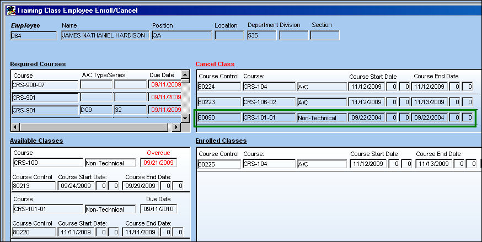Click enrolled class start date 11/12/2009
Viewport: 482px width, 242px height.
[x=368, y=164]
